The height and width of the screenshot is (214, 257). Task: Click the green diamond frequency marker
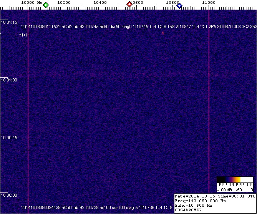[x=46, y=5]
